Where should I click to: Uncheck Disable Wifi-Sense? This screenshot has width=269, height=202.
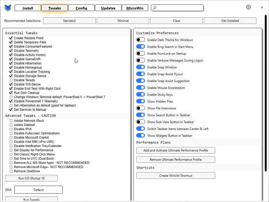pyautogui.click(x=11, y=84)
